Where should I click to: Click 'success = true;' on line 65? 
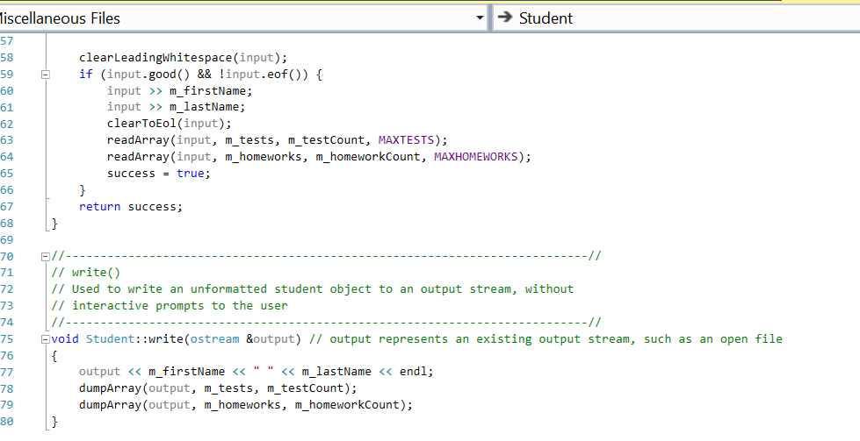click(x=159, y=174)
